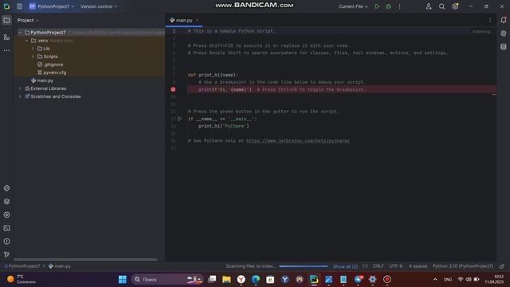Show hidden system tray icons
Viewport: 510px width, 287px height.
tap(435, 280)
